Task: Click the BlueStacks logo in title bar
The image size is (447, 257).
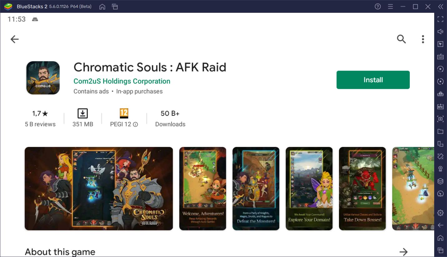Action: 8,7
